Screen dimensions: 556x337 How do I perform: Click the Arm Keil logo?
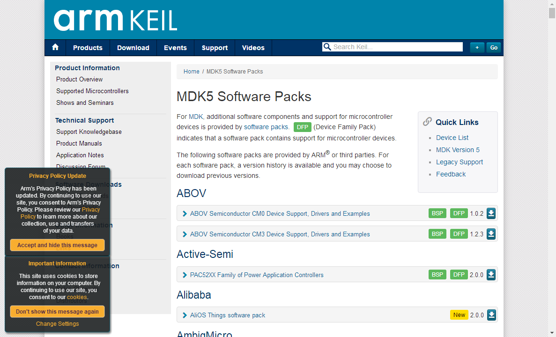115,20
